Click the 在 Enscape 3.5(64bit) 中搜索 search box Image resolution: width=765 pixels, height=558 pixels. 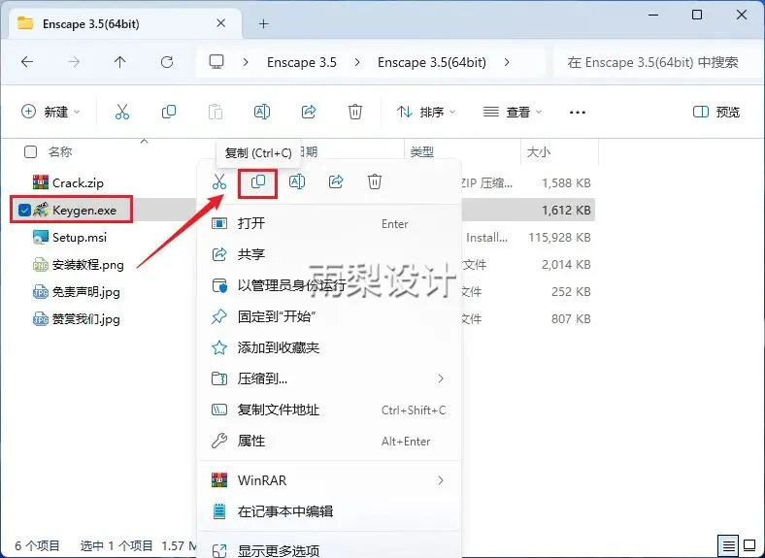click(x=656, y=62)
